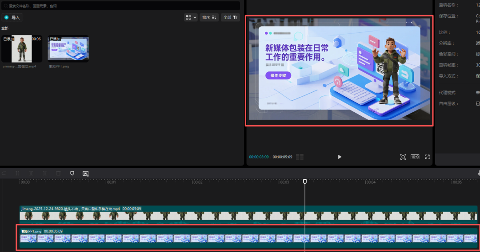Click the smart scissors icon in timeline toolbar
This screenshot has width=480, height=252.
(x=86, y=173)
